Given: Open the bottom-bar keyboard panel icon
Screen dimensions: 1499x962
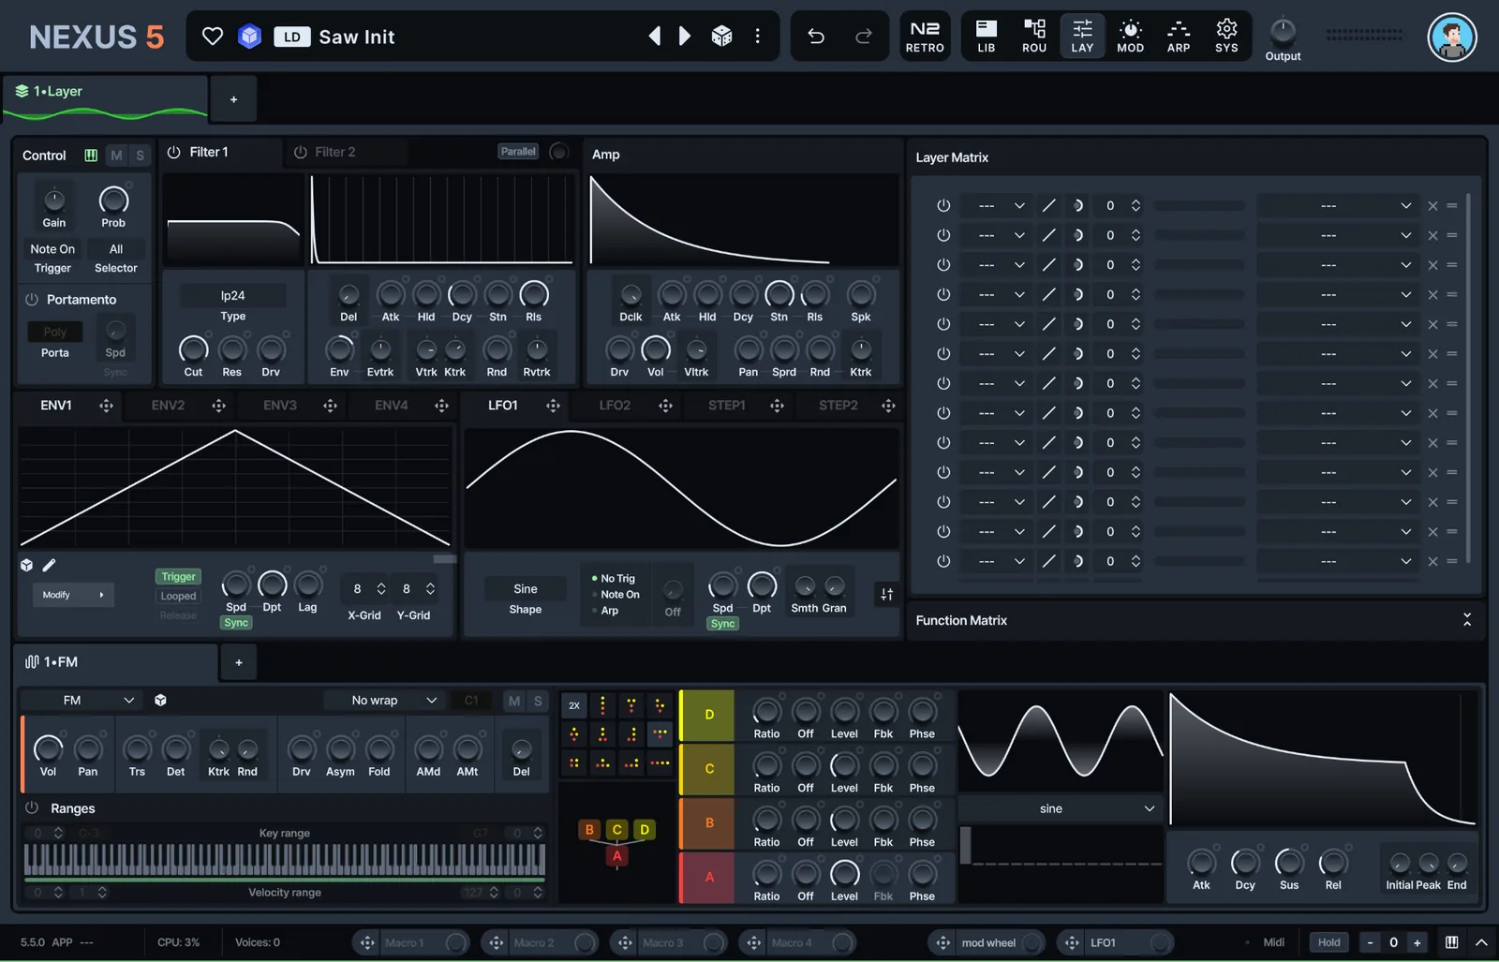Looking at the screenshot, I should pos(1451,942).
